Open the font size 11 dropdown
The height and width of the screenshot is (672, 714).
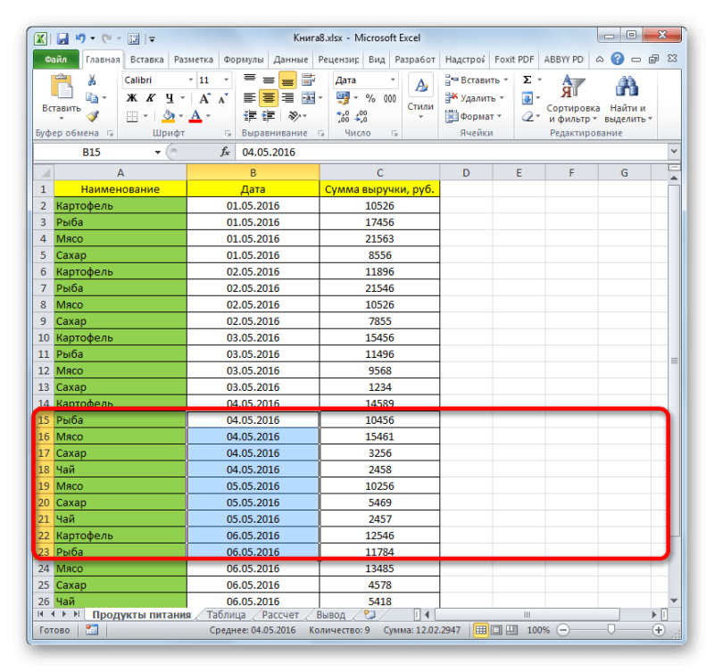[x=226, y=80]
